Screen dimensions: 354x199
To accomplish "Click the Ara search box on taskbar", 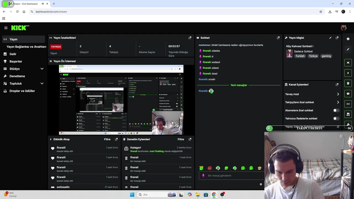I will coord(157,195).
